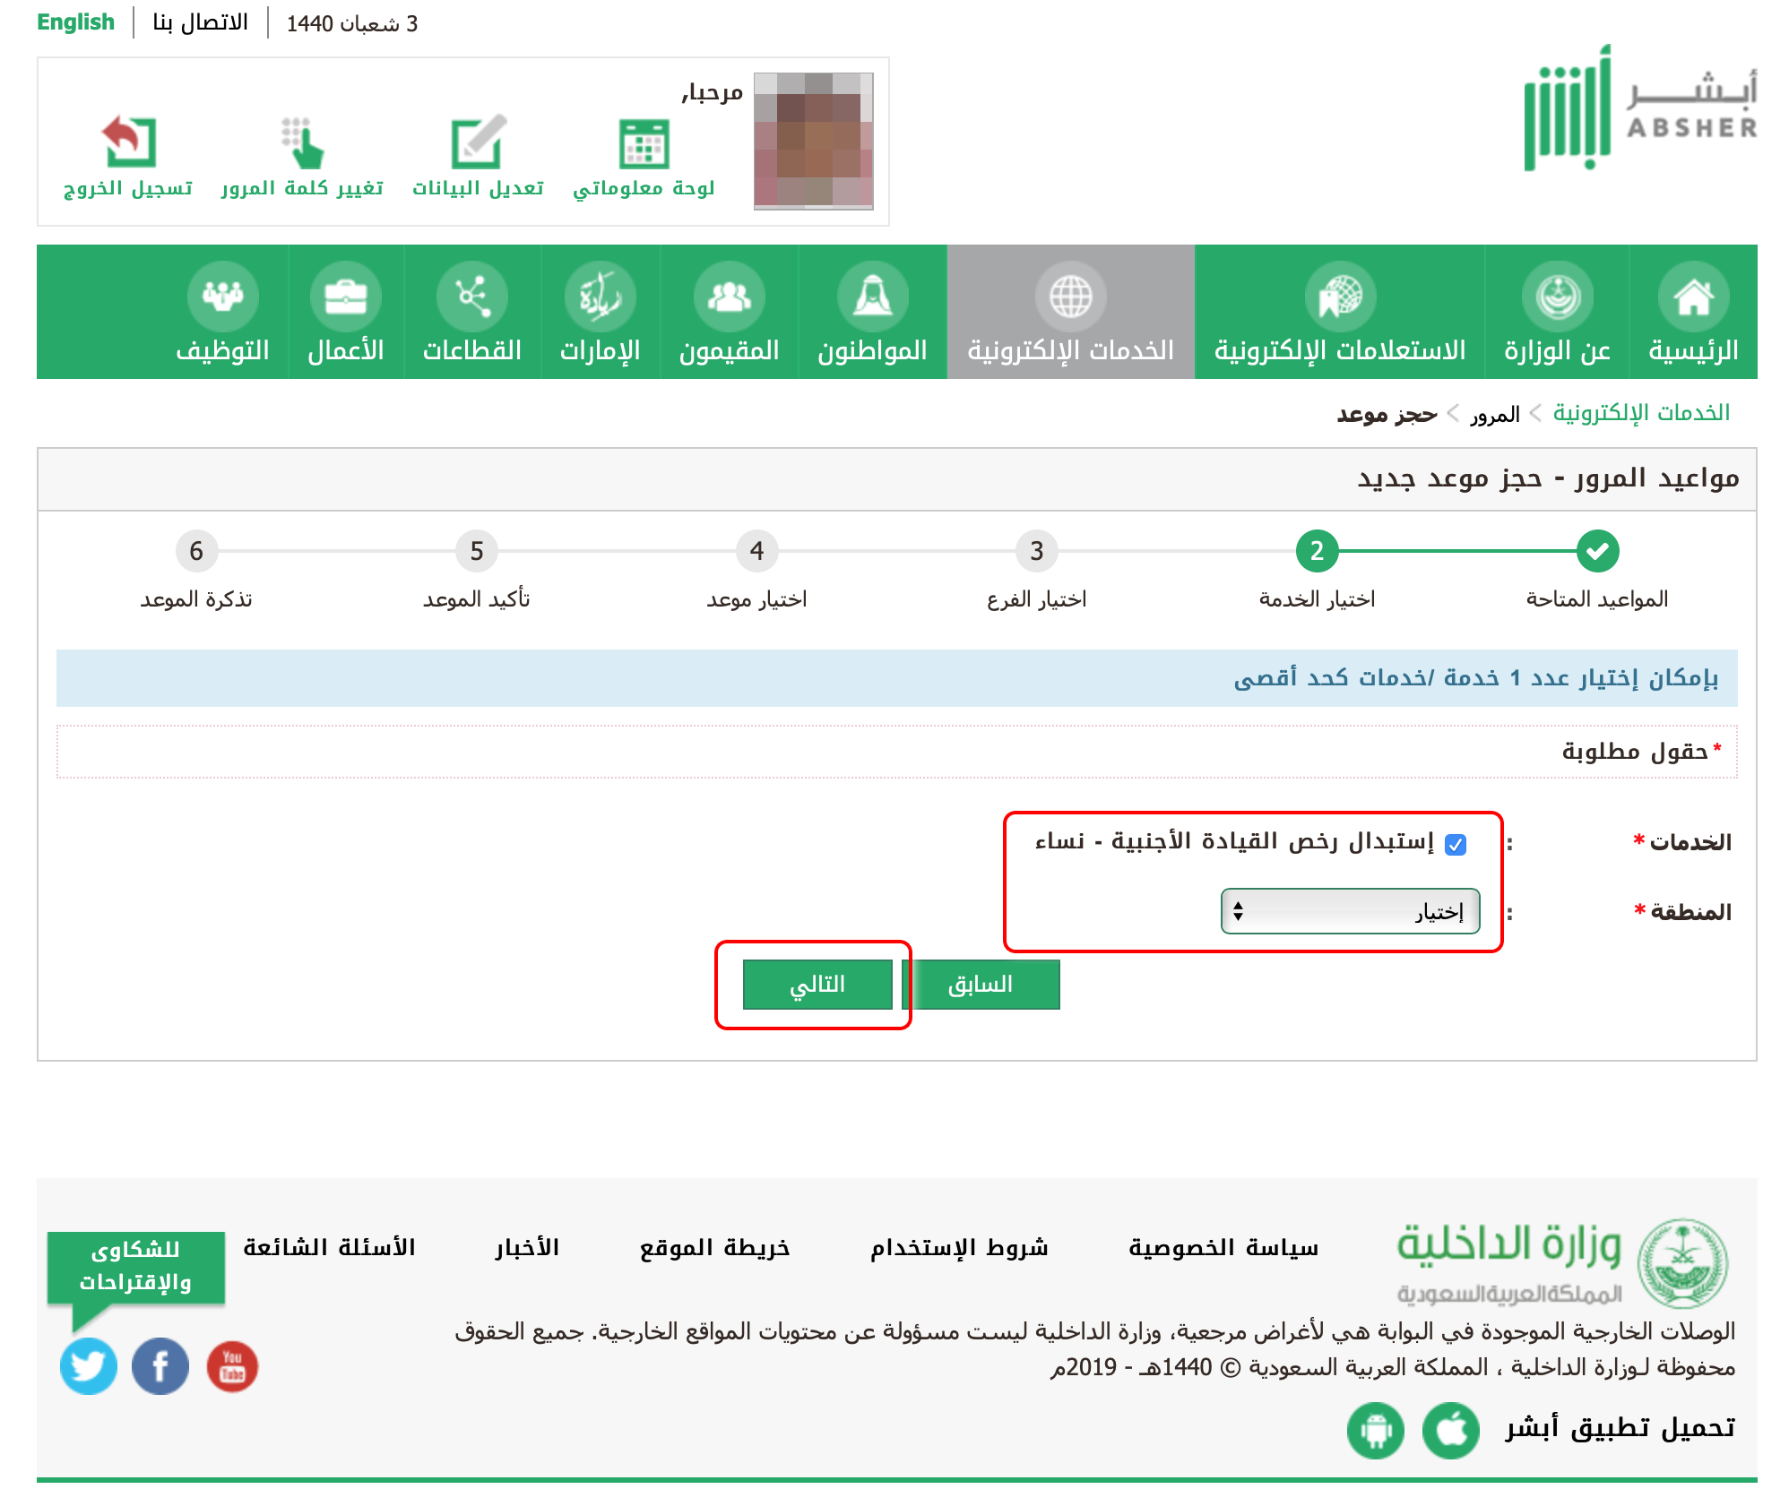
Task: Click the Twitter icon in footer
Action: click(x=88, y=1366)
